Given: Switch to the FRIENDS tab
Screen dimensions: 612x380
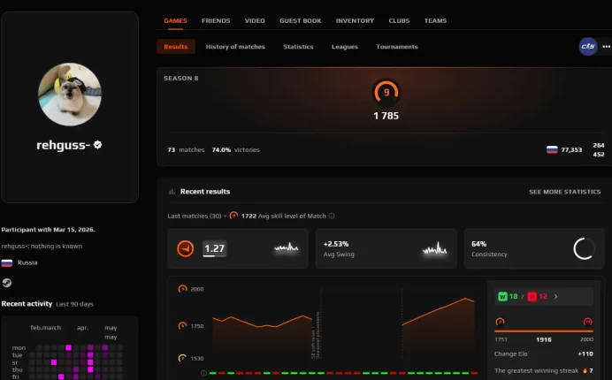Looking at the screenshot, I should coord(216,20).
